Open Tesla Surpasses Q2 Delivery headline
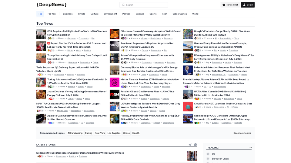 click(68, 69)
